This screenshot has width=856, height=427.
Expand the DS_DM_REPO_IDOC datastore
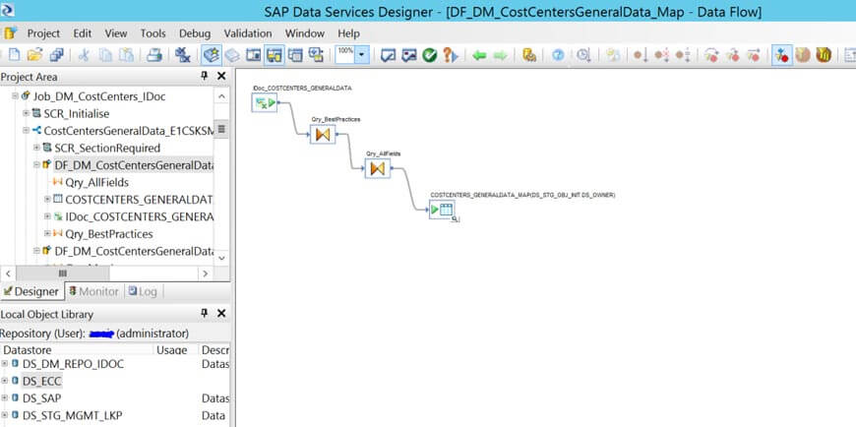pos(5,364)
